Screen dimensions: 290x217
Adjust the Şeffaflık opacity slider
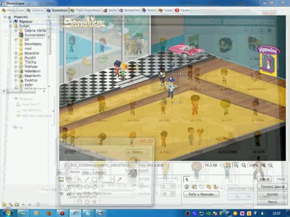coord(166,179)
